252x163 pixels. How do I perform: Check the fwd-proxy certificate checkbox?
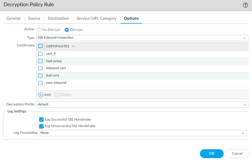(x=40, y=61)
